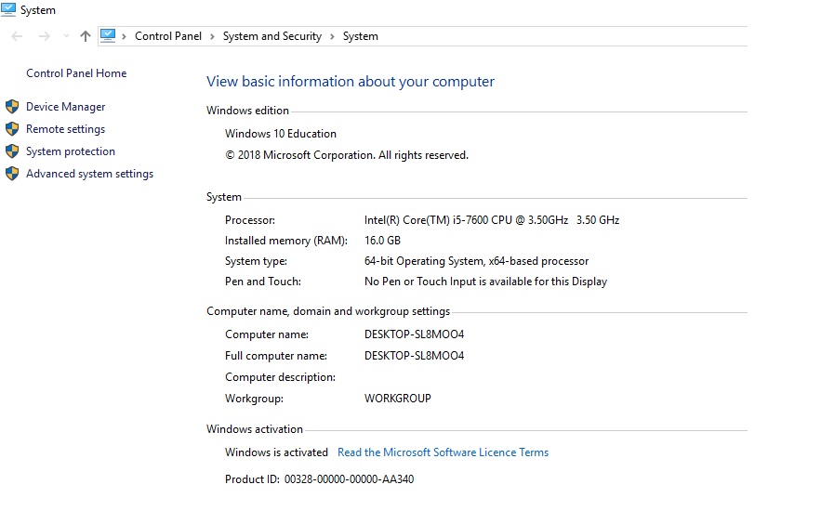Click the address bar empty field area

563,36
